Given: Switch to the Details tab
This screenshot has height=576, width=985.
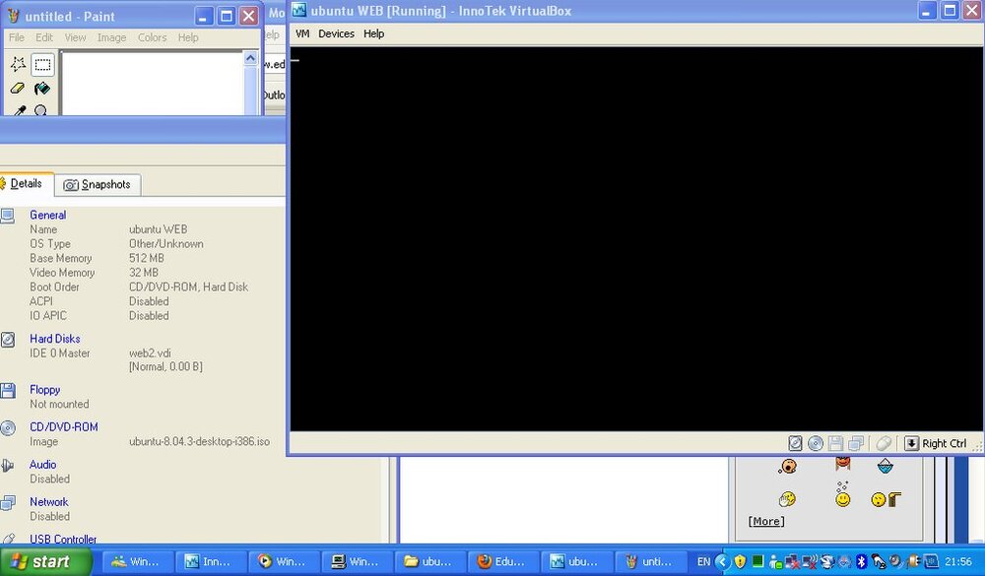Looking at the screenshot, I should [x=26, y=183].
